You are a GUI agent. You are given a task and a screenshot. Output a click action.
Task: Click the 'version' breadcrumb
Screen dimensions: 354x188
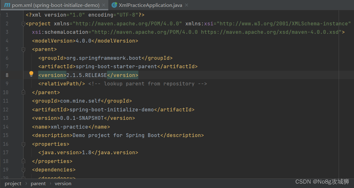pos(63,184)
